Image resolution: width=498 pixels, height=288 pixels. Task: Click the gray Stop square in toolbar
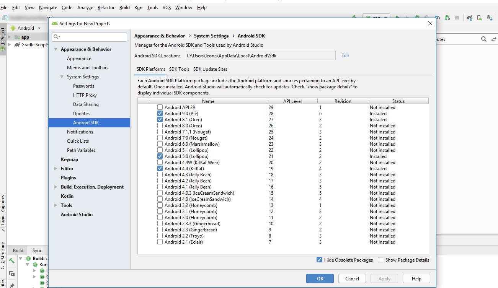pyautogui.click(x=457, y=18)
